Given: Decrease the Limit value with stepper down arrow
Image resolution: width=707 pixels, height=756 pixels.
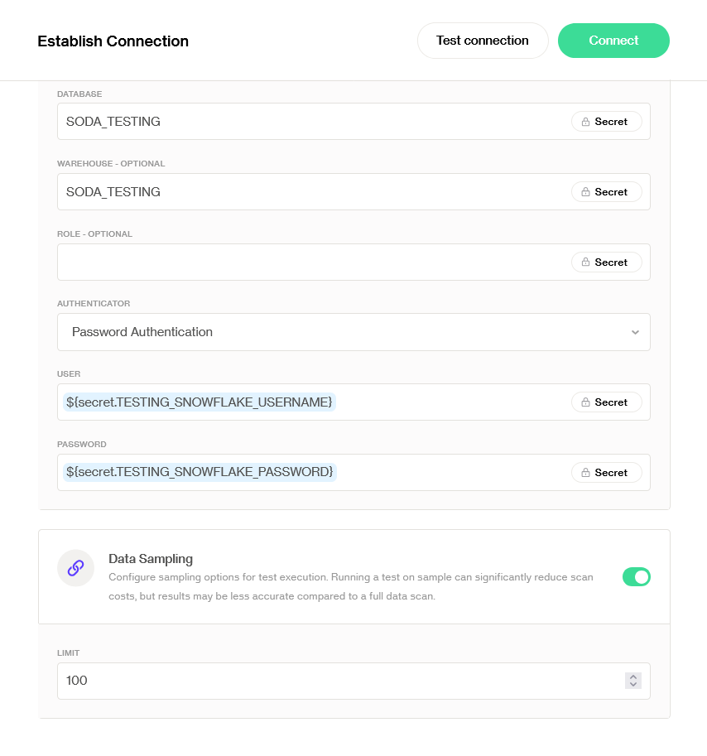Looking at the screenshot, I should [x=633, y=685].
